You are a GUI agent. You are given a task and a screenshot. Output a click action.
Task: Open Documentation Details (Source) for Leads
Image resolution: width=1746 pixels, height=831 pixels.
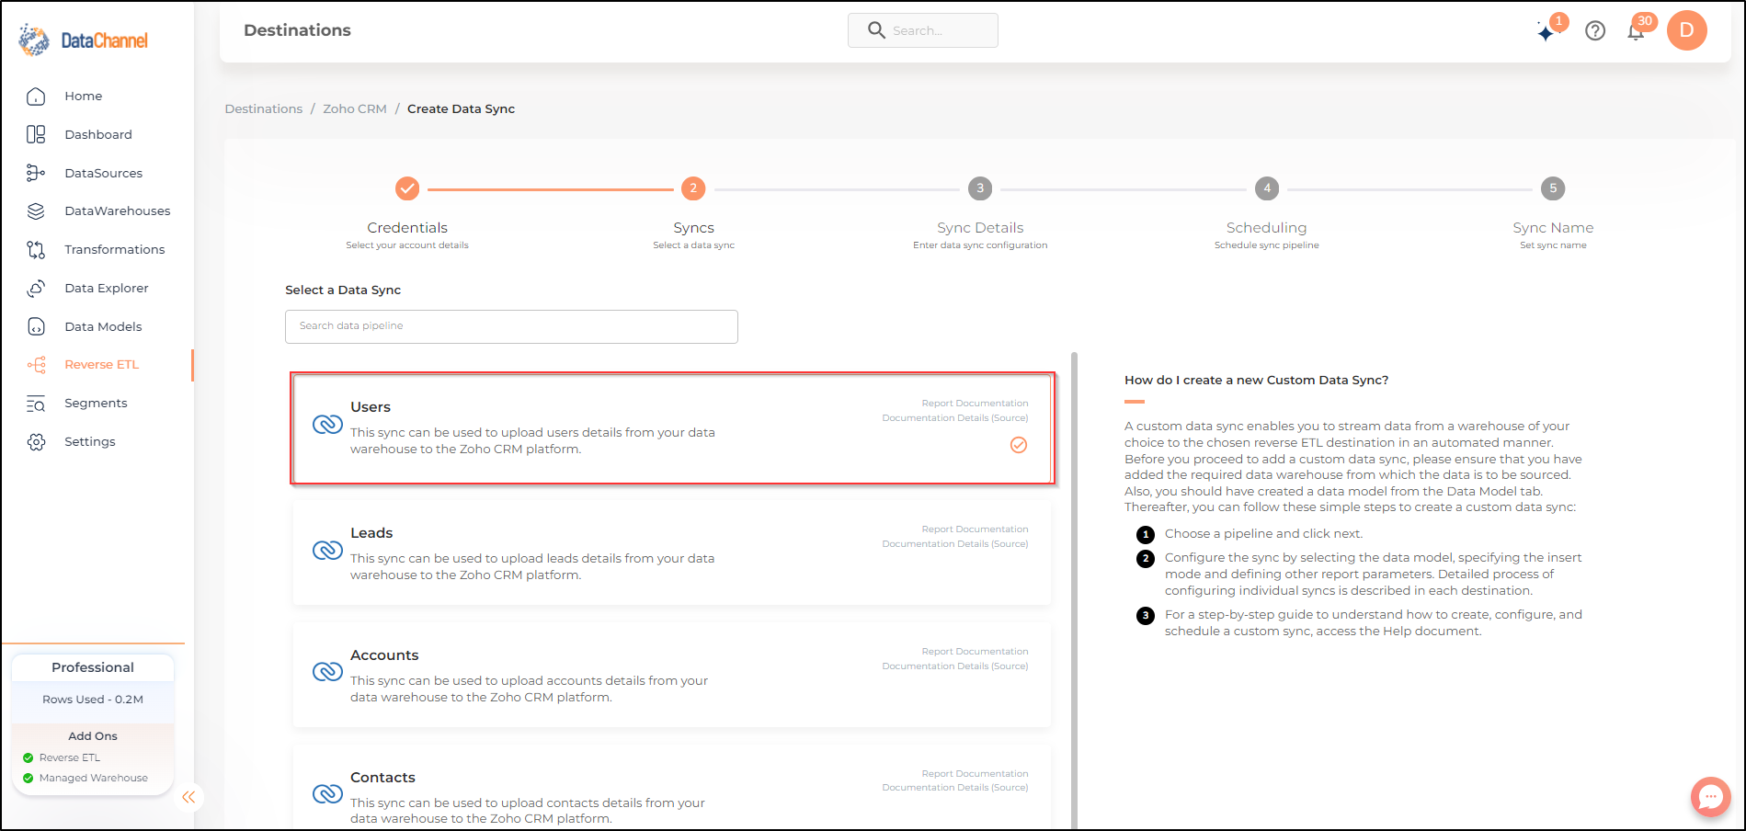tap(955, 544)
